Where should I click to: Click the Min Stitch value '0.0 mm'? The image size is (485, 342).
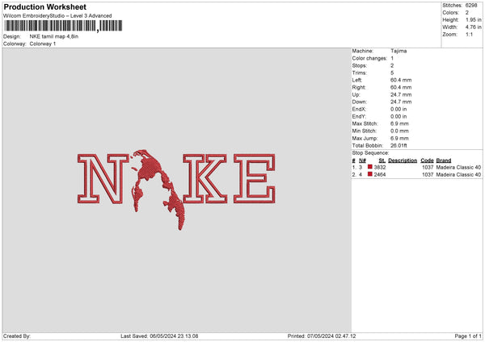point(399,131)
